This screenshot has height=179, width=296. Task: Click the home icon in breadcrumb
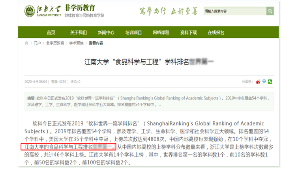[26, 43]
